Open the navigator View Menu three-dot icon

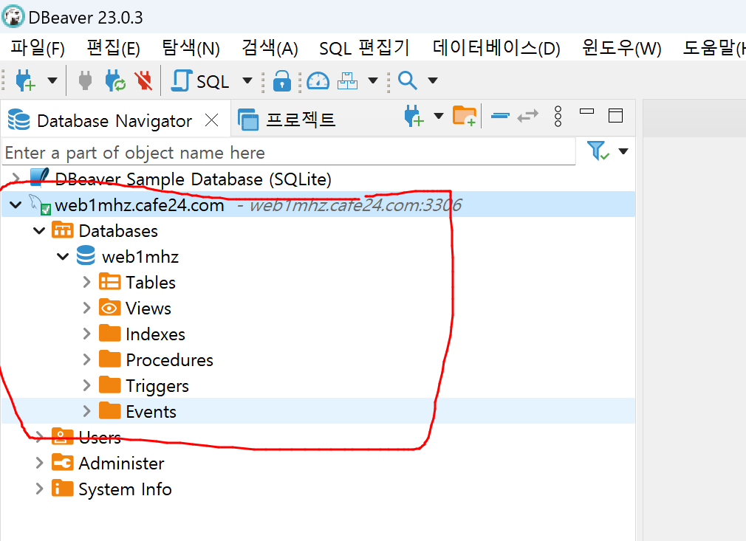tap(558, 116)
